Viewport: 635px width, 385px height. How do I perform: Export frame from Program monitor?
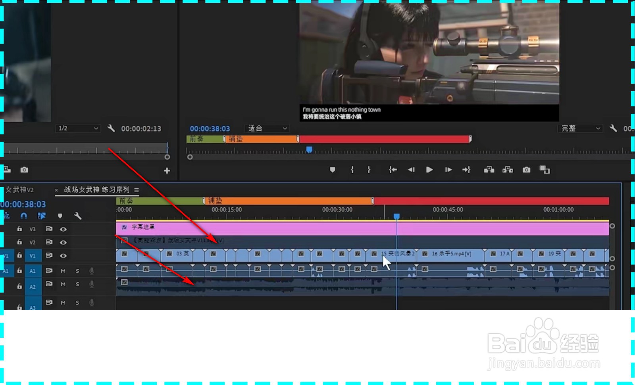click(526, 170)
